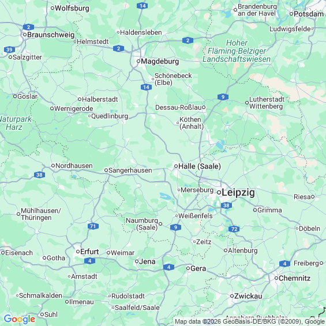Select the Lutherstadt Wittenberg marker
This screenshot has height=326, width=326.
click(x=247, y=103)
